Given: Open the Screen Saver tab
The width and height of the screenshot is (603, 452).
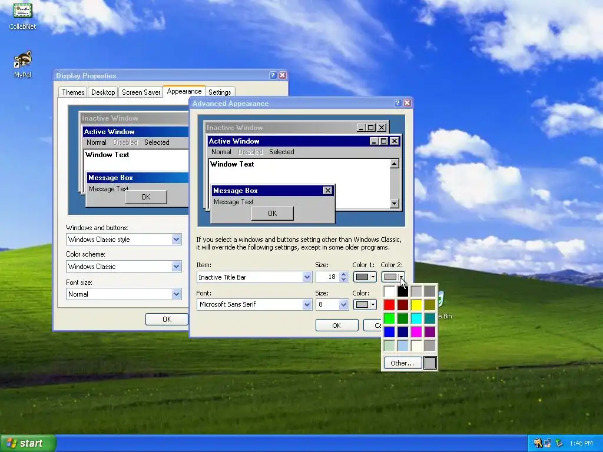Looking at the screenshot, I should tap(141, 92).
